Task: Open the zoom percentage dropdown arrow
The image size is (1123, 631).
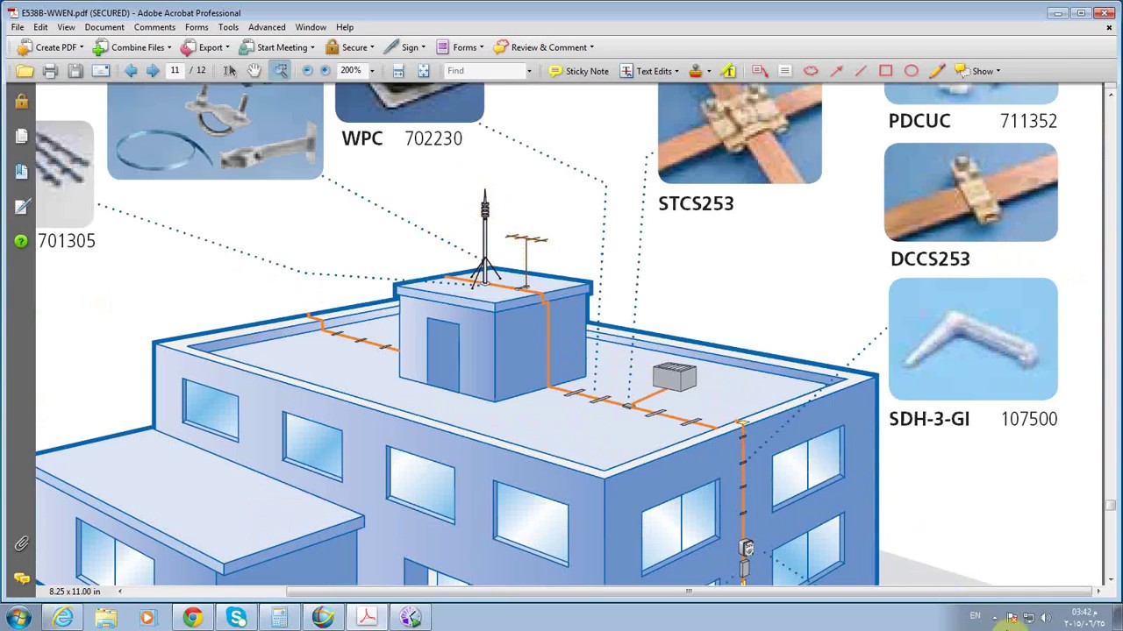Action: (x=372, y=71)
